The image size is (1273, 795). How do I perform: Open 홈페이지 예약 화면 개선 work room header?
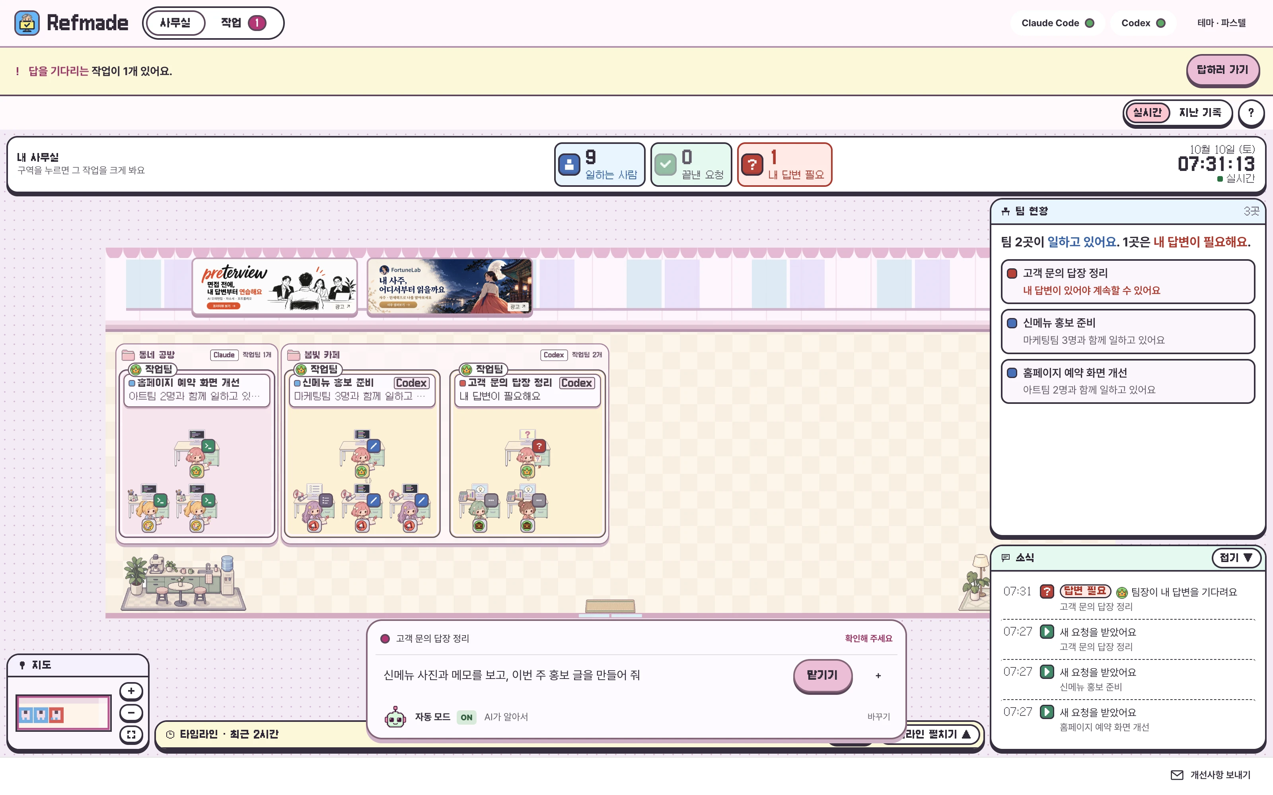tap(197, 389)
